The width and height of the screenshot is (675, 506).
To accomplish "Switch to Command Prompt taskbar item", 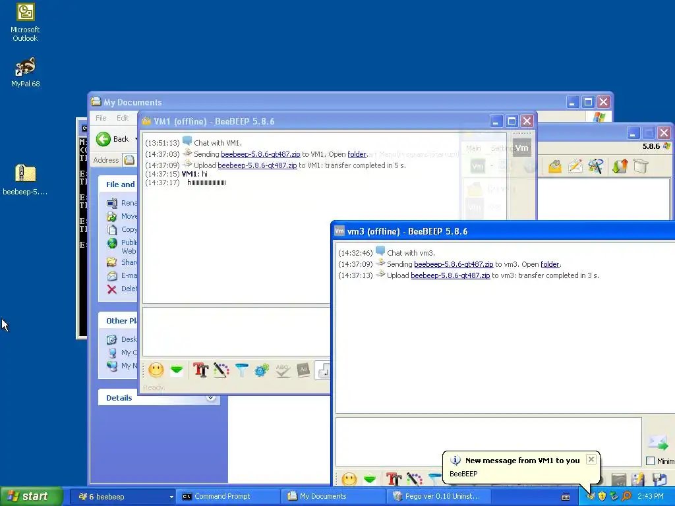I will [x=227, y=497].
